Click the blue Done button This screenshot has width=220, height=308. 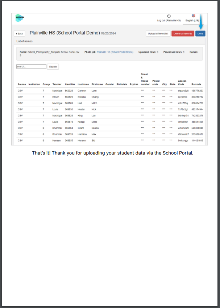click(200, 33)
